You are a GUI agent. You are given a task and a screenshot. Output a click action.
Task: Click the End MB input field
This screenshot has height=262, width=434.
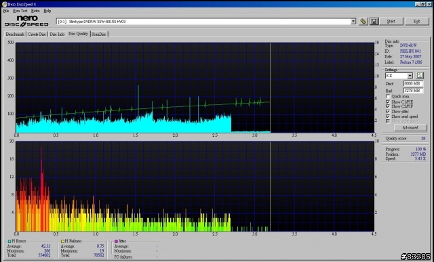[x=413, y=91]
